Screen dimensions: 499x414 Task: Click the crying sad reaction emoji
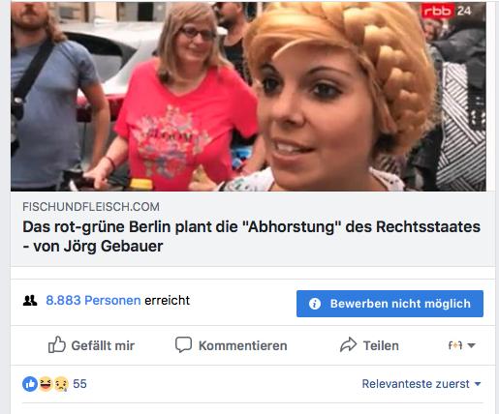[x=61, y=384]
